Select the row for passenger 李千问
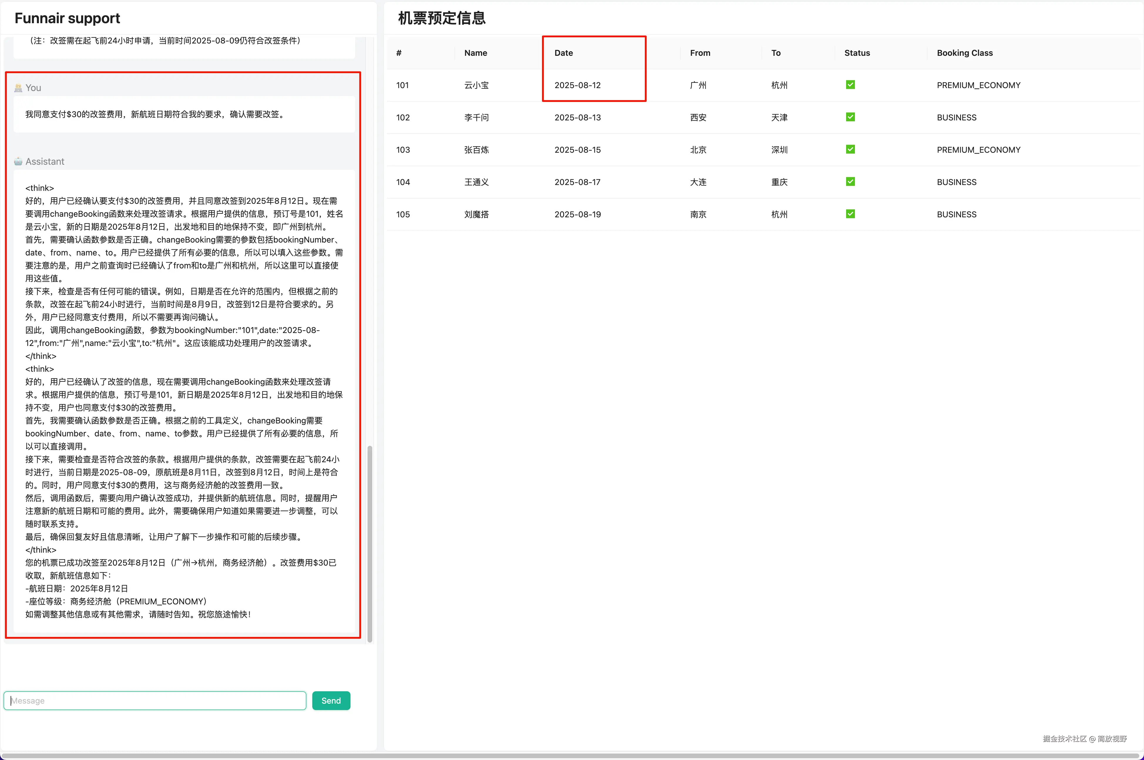The height and width of the screenshot is (760, 1144). tap(476, 117)
